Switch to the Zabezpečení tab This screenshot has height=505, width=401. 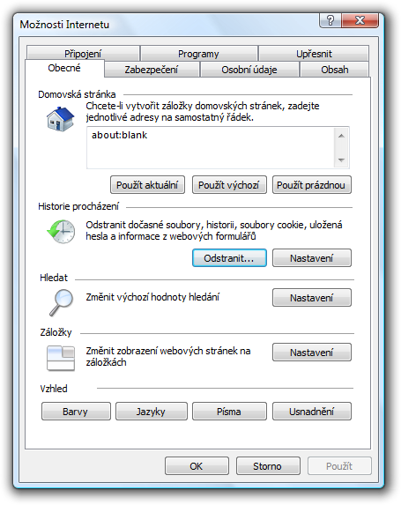(152, 70)
